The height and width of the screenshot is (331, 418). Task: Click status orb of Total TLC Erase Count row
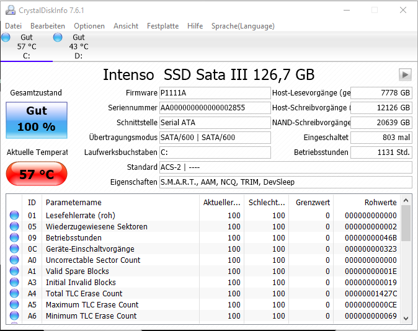(x=14, y=294)
